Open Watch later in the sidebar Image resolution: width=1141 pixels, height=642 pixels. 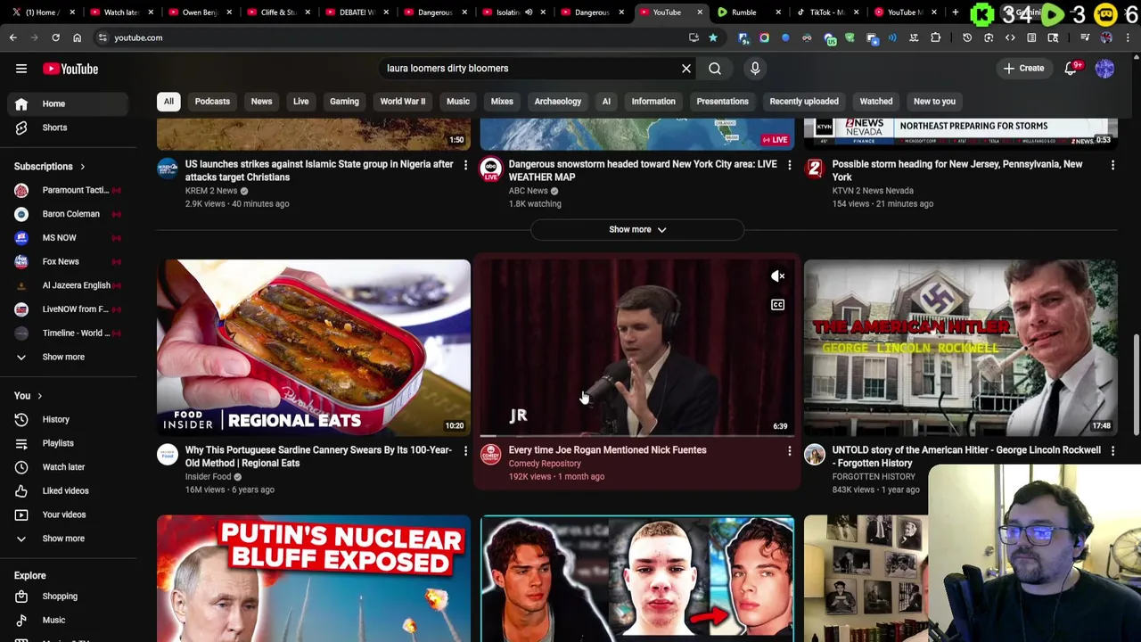coord(69,466)
